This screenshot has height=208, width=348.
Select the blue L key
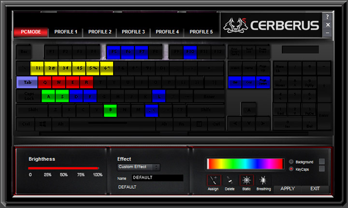pyautogui.click(x=159, y=96)
